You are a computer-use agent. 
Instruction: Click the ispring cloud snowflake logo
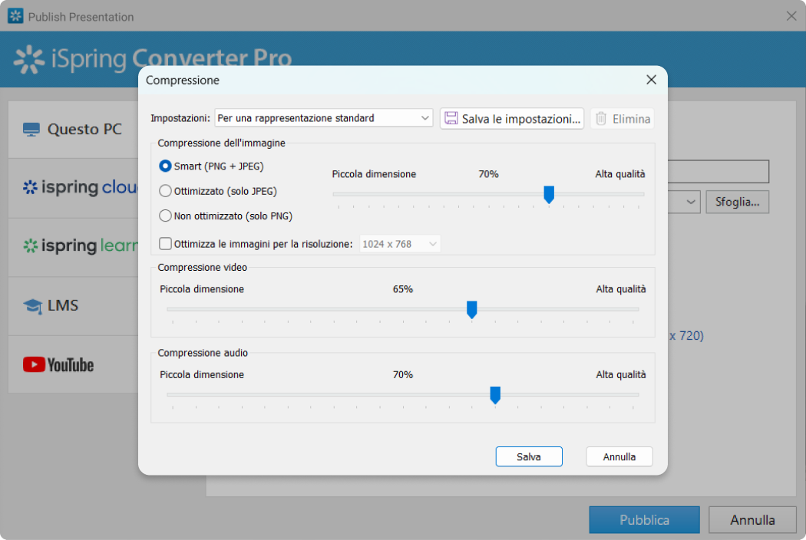point(31,187)
